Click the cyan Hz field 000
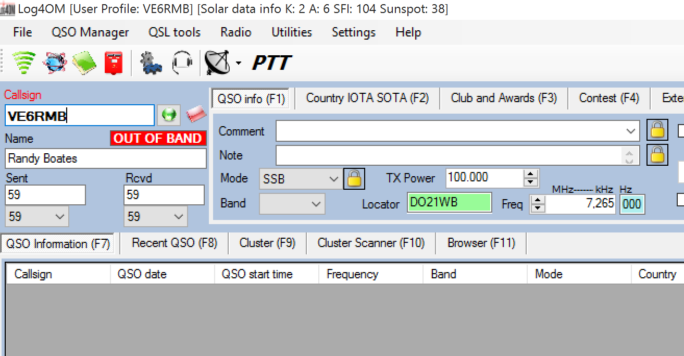The height and width of the screenshot is (356, 684). pyautogui.click(x=632, y=204)
